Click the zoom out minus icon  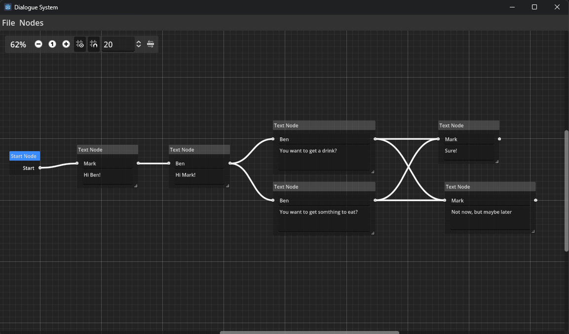[38, 44]
